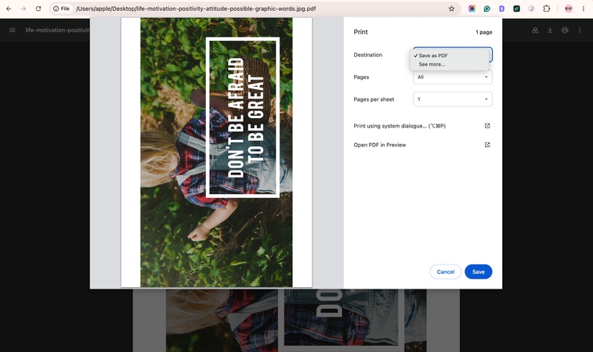The image size is (593, 352).
Task: Open the PDF viewer more actions menu
Action: click(580, 31)
